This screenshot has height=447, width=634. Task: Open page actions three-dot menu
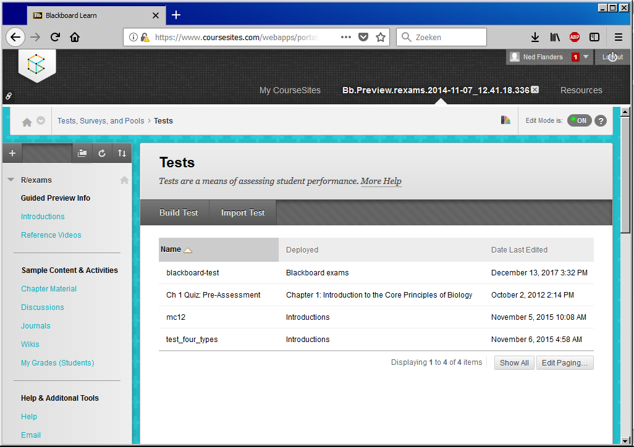pos(345,37)
